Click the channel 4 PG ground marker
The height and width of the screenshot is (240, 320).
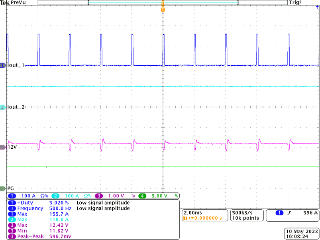(3, 189)
